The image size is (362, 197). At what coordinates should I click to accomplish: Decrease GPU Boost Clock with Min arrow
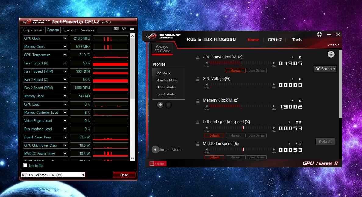[206, 63]
